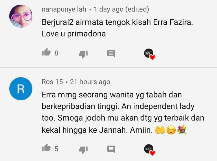Screen dimensions: 217x161
Task: Open reply box for Ros 15's comment
Action: (111, 149)
